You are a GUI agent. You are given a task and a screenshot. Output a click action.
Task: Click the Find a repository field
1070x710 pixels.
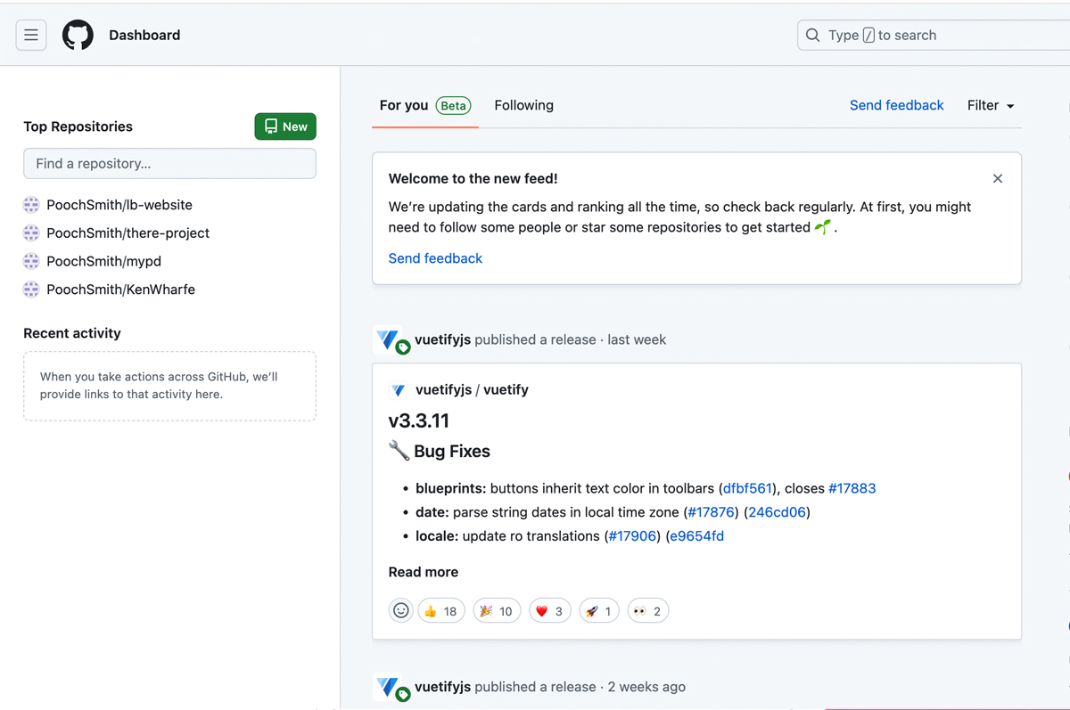169,164
